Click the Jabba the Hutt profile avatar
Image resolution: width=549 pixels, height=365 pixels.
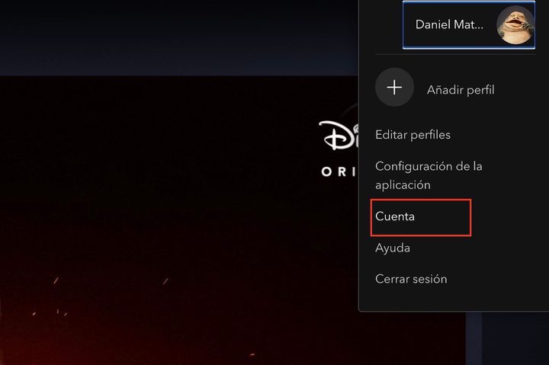coord(515,25)
